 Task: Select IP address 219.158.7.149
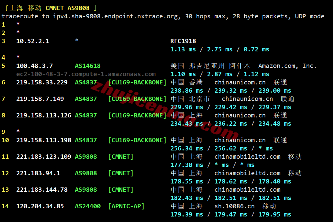pos(40,99)
